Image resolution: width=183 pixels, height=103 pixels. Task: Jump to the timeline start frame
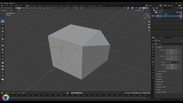pyautogui.click(x=72, y=93)
